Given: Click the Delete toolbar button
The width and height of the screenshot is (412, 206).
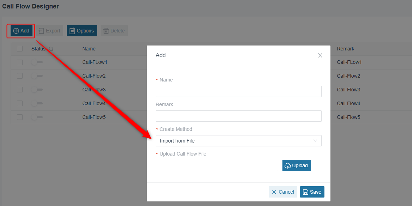Looking at the screenshot, I should point(114,31).
